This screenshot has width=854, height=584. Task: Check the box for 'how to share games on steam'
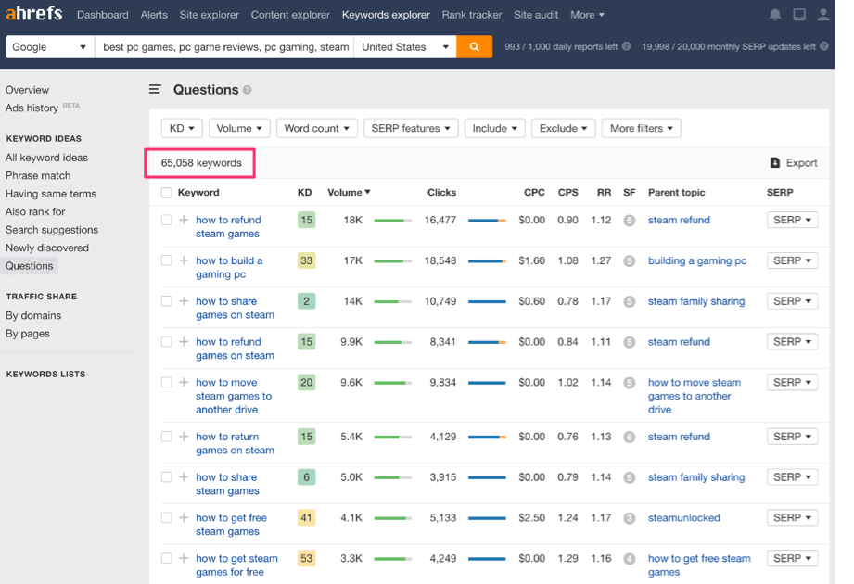[167, 301]
